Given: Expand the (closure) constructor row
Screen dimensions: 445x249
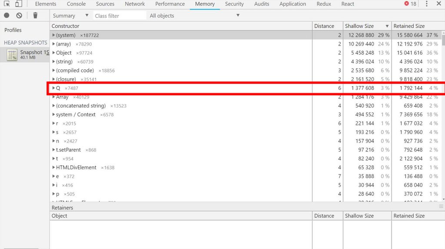Looking at the screenshot, I should coord(53,79).
